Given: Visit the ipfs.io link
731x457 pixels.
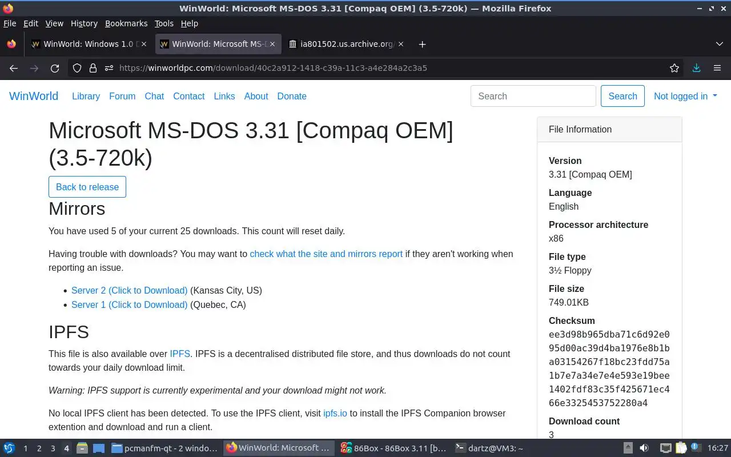Looking at the screenshot, I should [x=335, y=413].
